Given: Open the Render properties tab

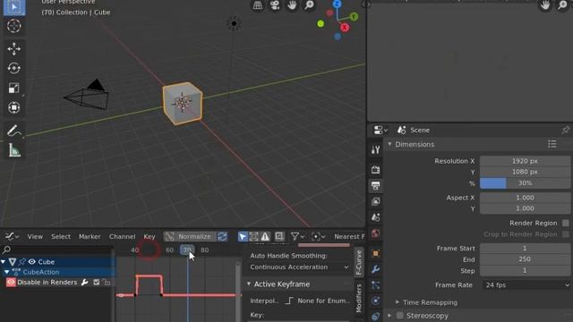Looking at the screenshot, I should point(376,170).
